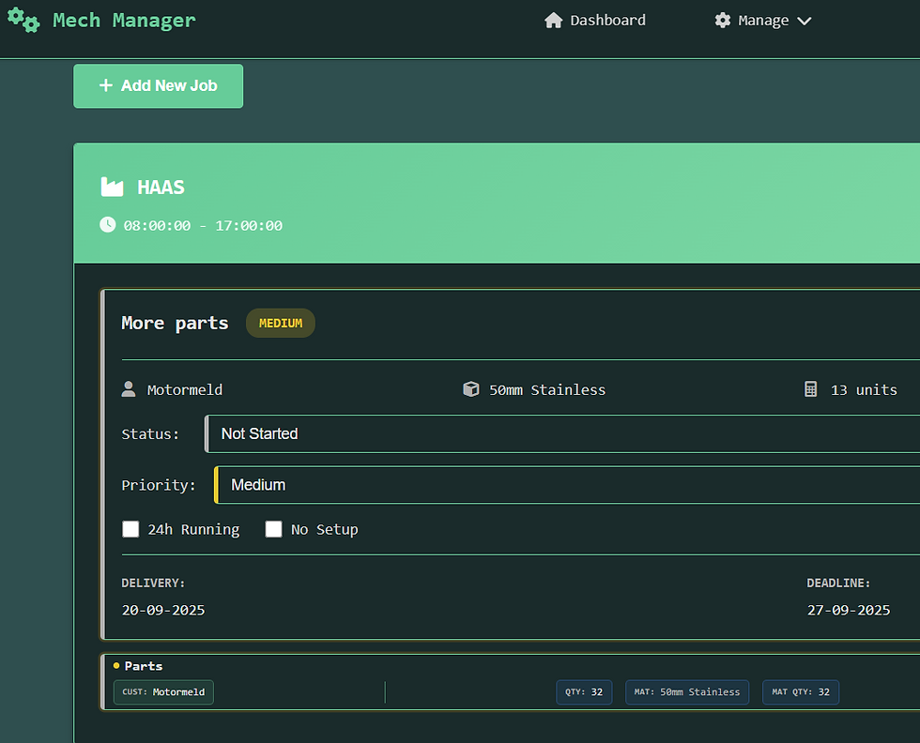Click the 24h Running label text
This screenshot has height=743, width=920.
coord(193,529)
